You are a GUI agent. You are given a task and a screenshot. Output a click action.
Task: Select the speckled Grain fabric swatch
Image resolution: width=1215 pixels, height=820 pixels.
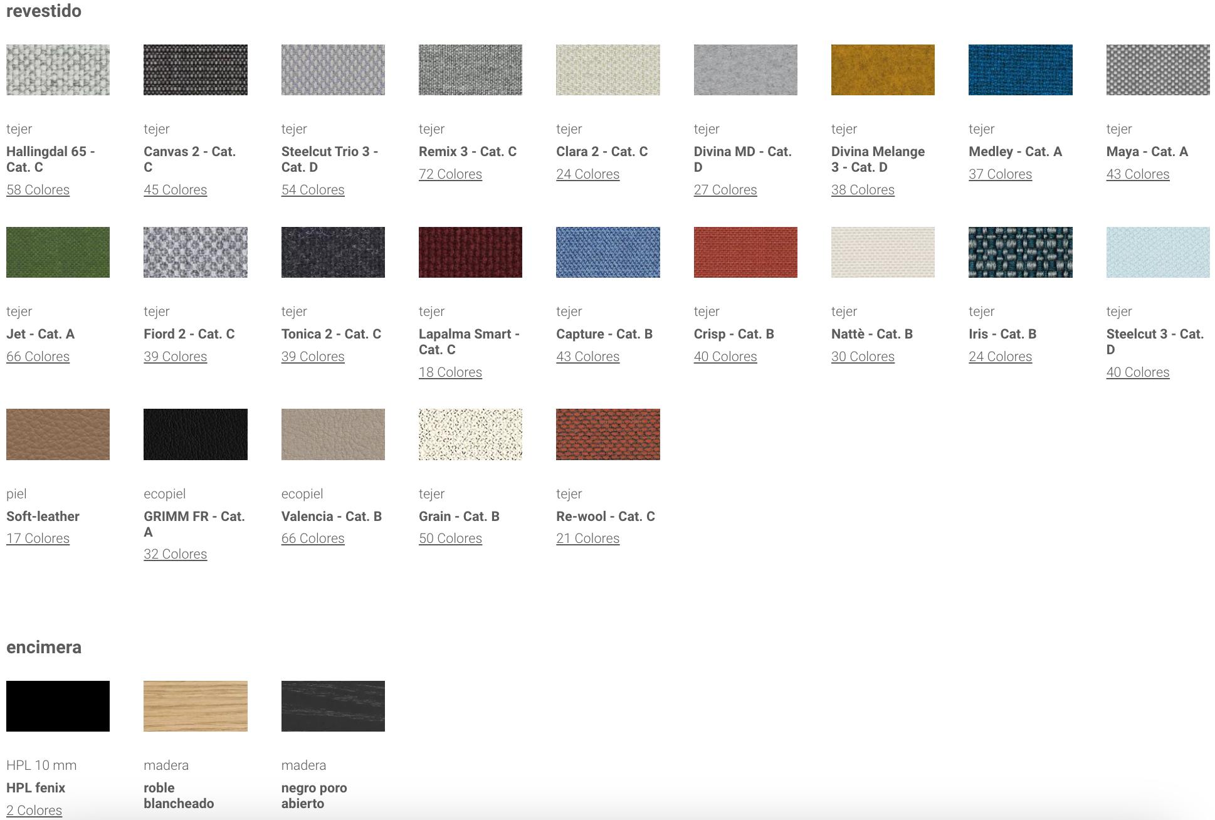click(x=470, y=434)
